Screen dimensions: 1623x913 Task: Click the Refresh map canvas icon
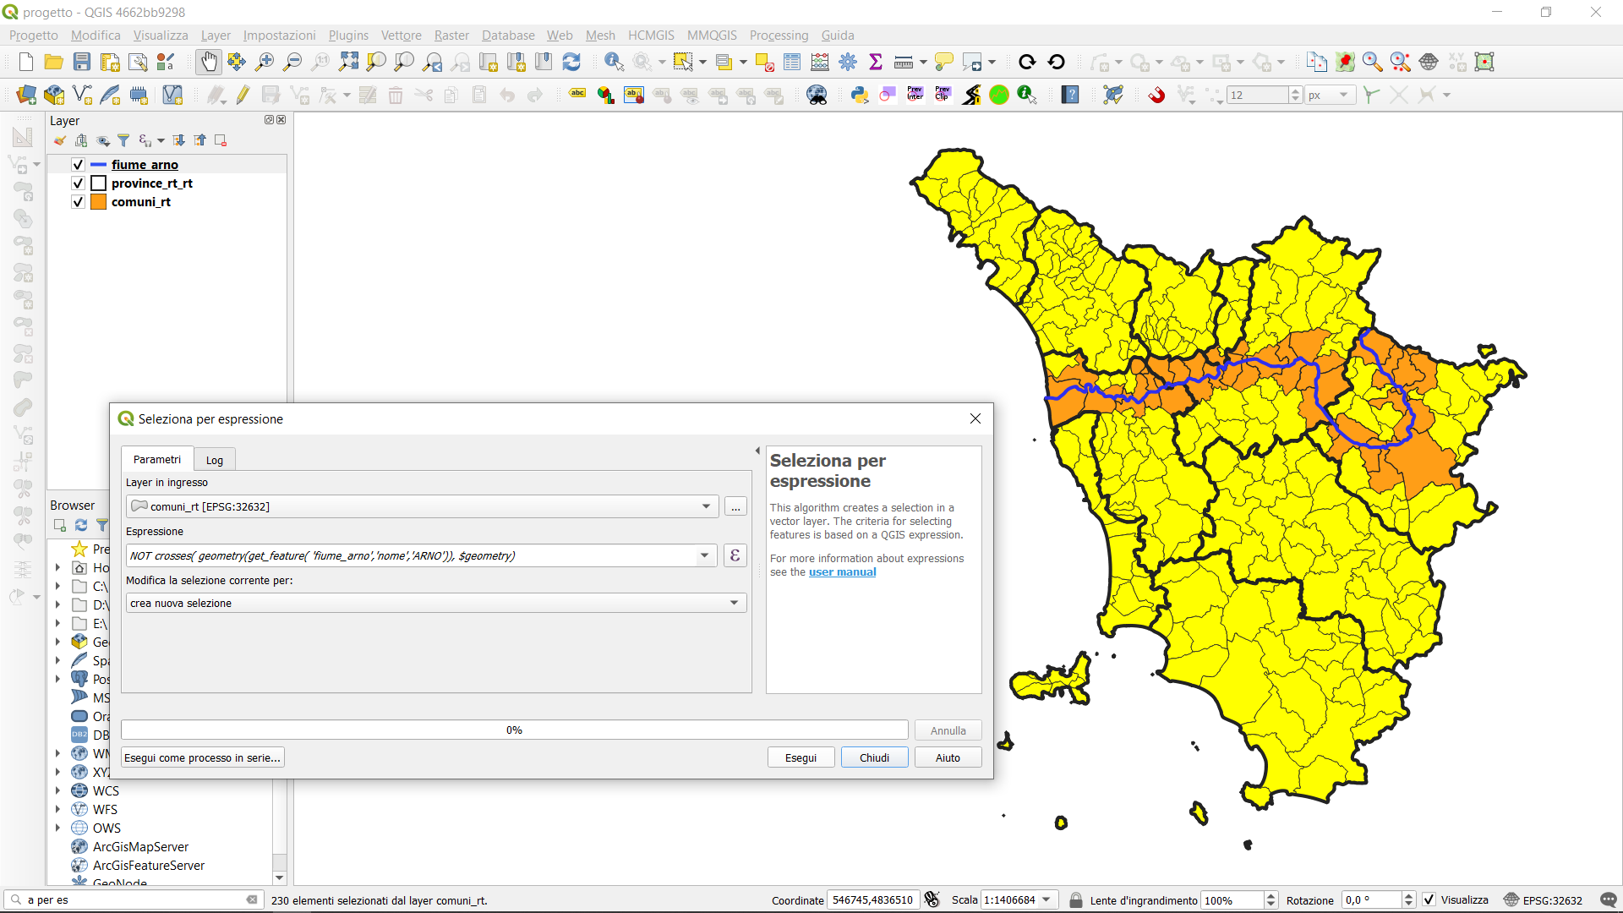(x=571, y=62)
